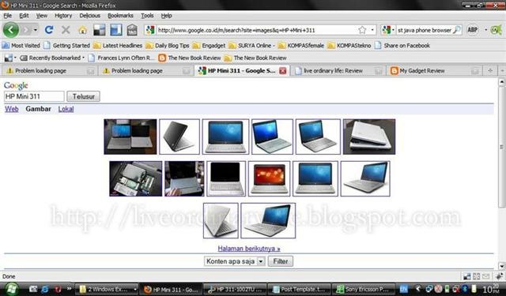Follow the Halaman berikutnya link
Image resolution: width=506 pixels, height=296 pixels.
pyautogui.click(x=249, y=249)
